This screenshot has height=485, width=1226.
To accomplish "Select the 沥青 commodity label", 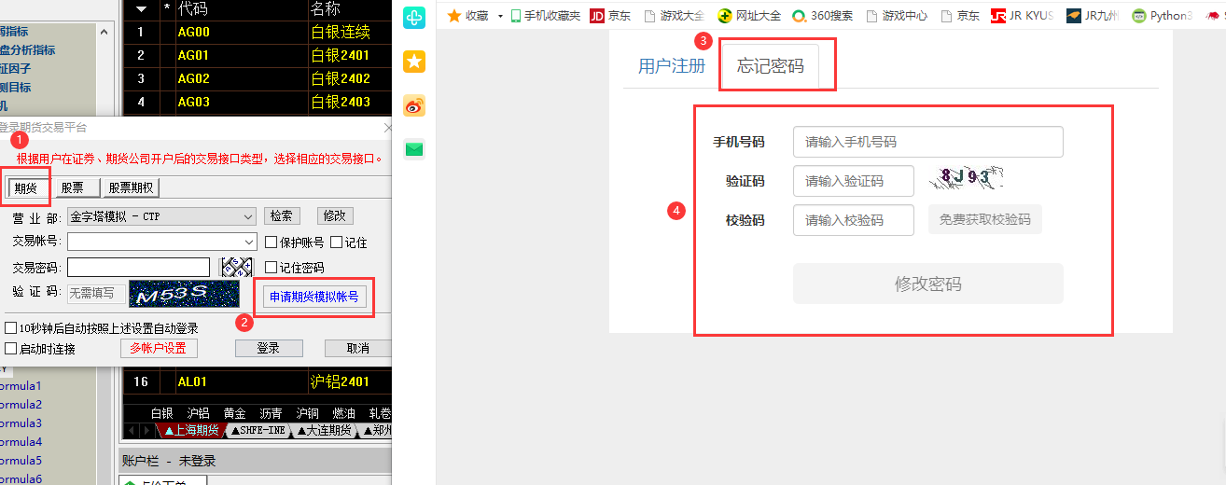I will pos(271,413).
